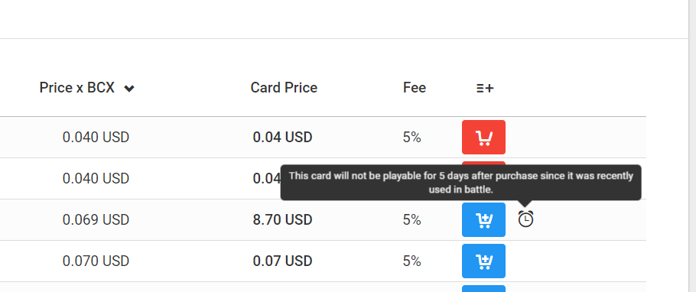Screen dimensions: 696x292
Task: Select the 0.070 USD price per BCX cell
Action: (96, 261)
